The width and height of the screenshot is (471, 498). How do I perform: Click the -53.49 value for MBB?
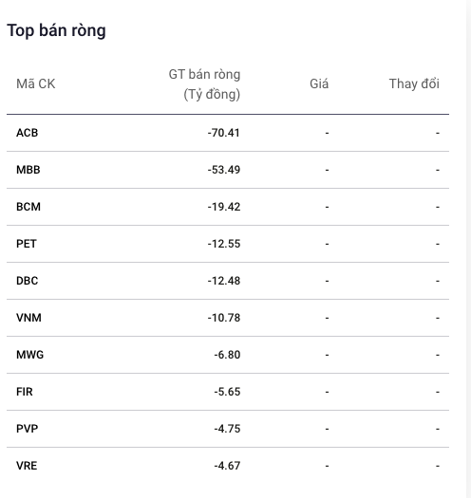[224, 170]
